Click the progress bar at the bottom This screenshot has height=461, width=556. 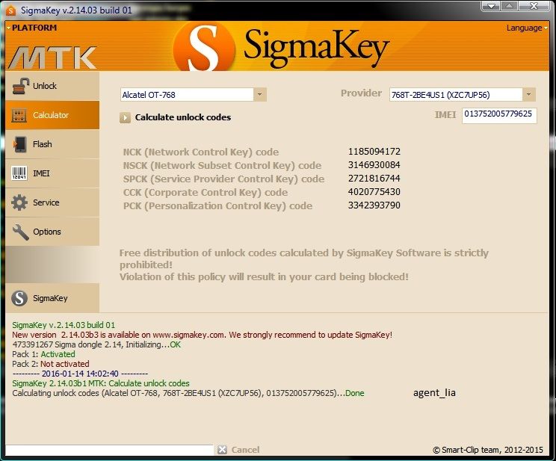(109, 450)
